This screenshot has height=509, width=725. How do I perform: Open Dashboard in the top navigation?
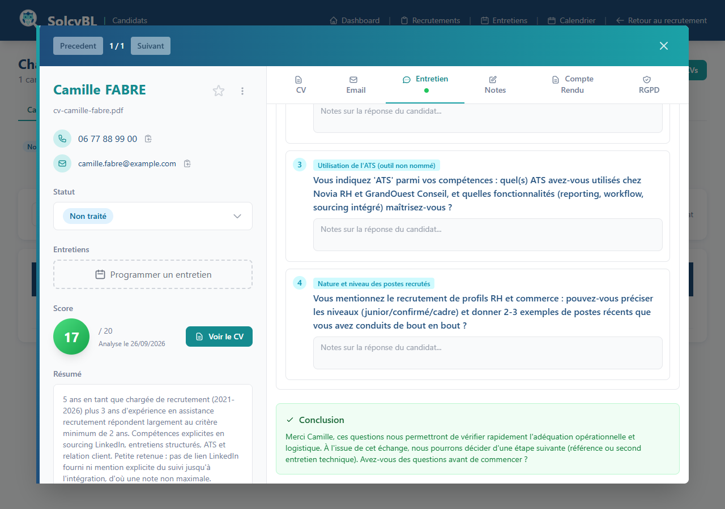[355, 20]
